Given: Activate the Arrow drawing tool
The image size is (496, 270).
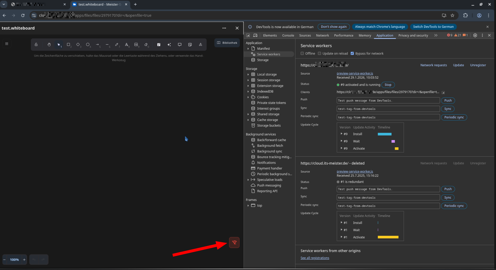Looking at the screenshot, I should click(98, 45).
